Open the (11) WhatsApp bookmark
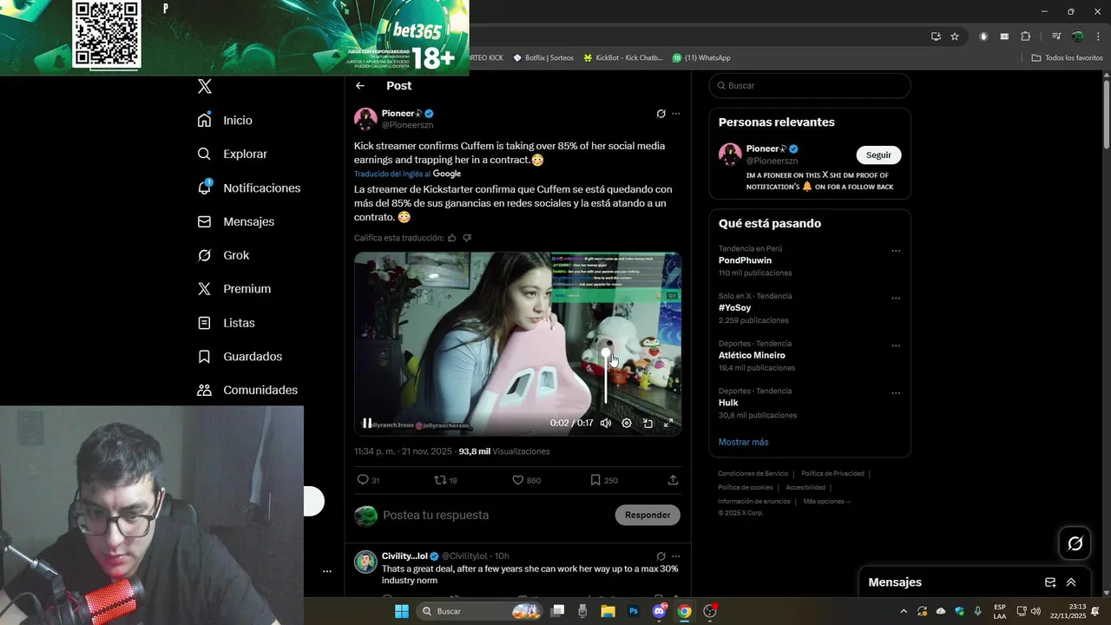The image size is (1111, 625). pyautogui.click(x=701, y=57)
